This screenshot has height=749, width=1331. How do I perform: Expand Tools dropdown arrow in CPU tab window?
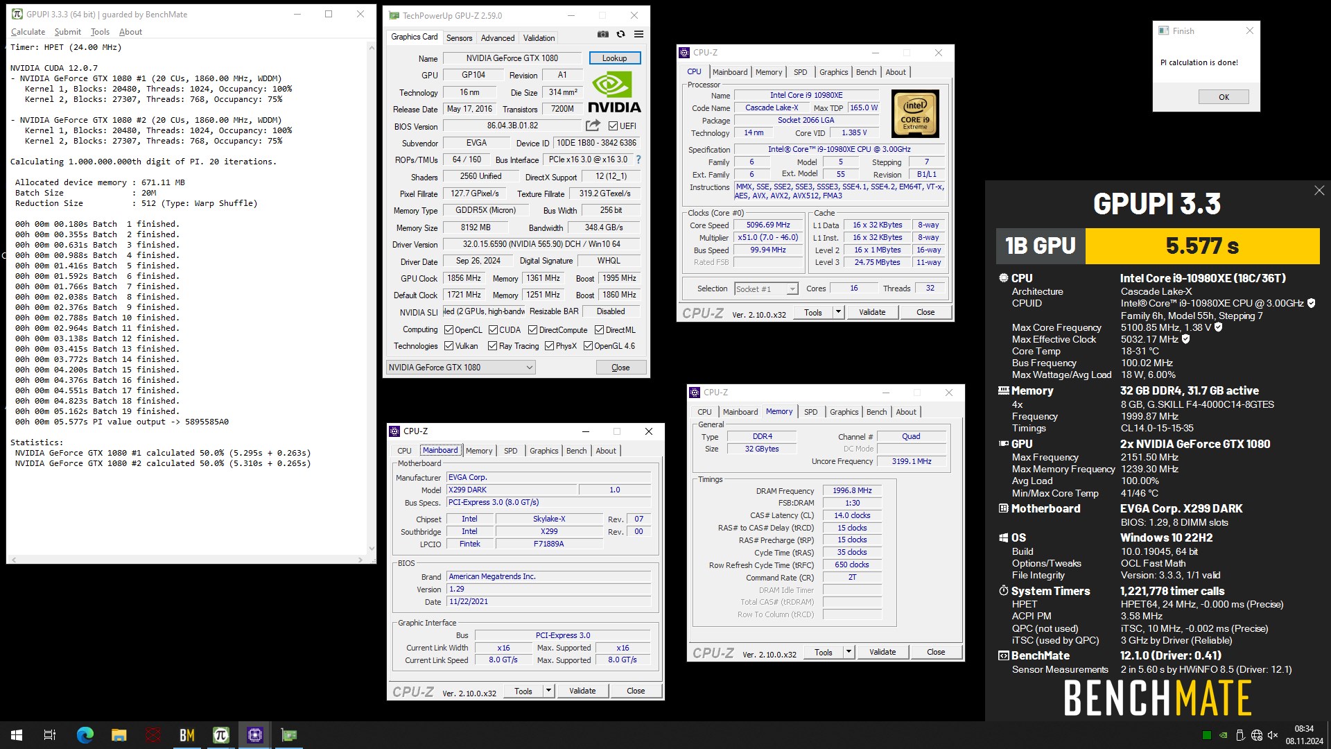(x=837, y=312)
